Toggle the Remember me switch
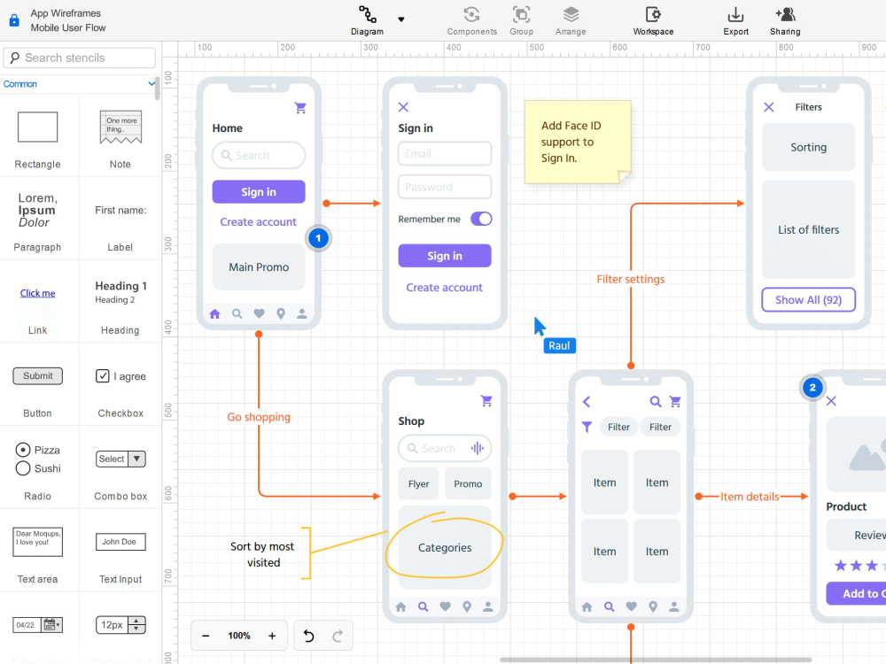 click(481, 219)
